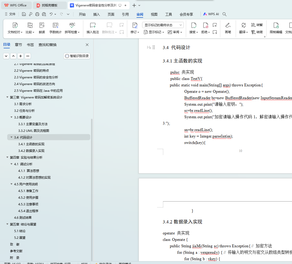Click the Redo arrow icon
Screen dimensions: 292x264
pyautogui.click(x=61, y=14)
